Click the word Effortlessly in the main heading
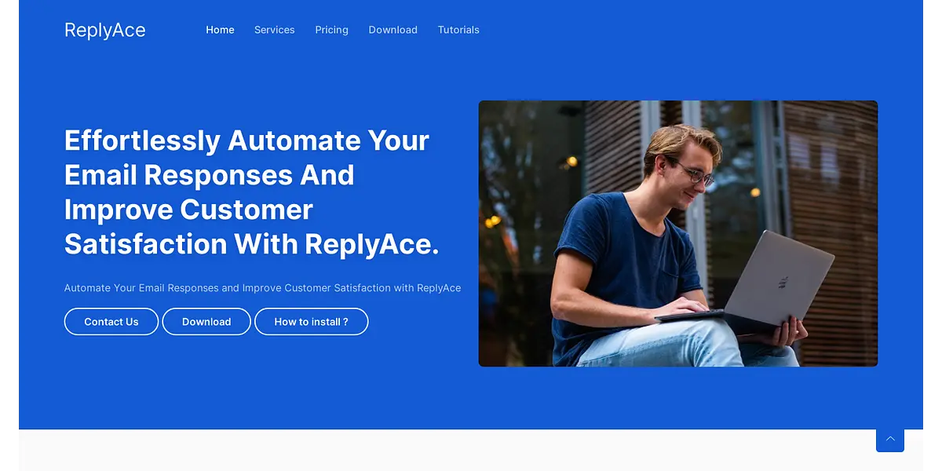942x471 pixels. tap(142, 141)
